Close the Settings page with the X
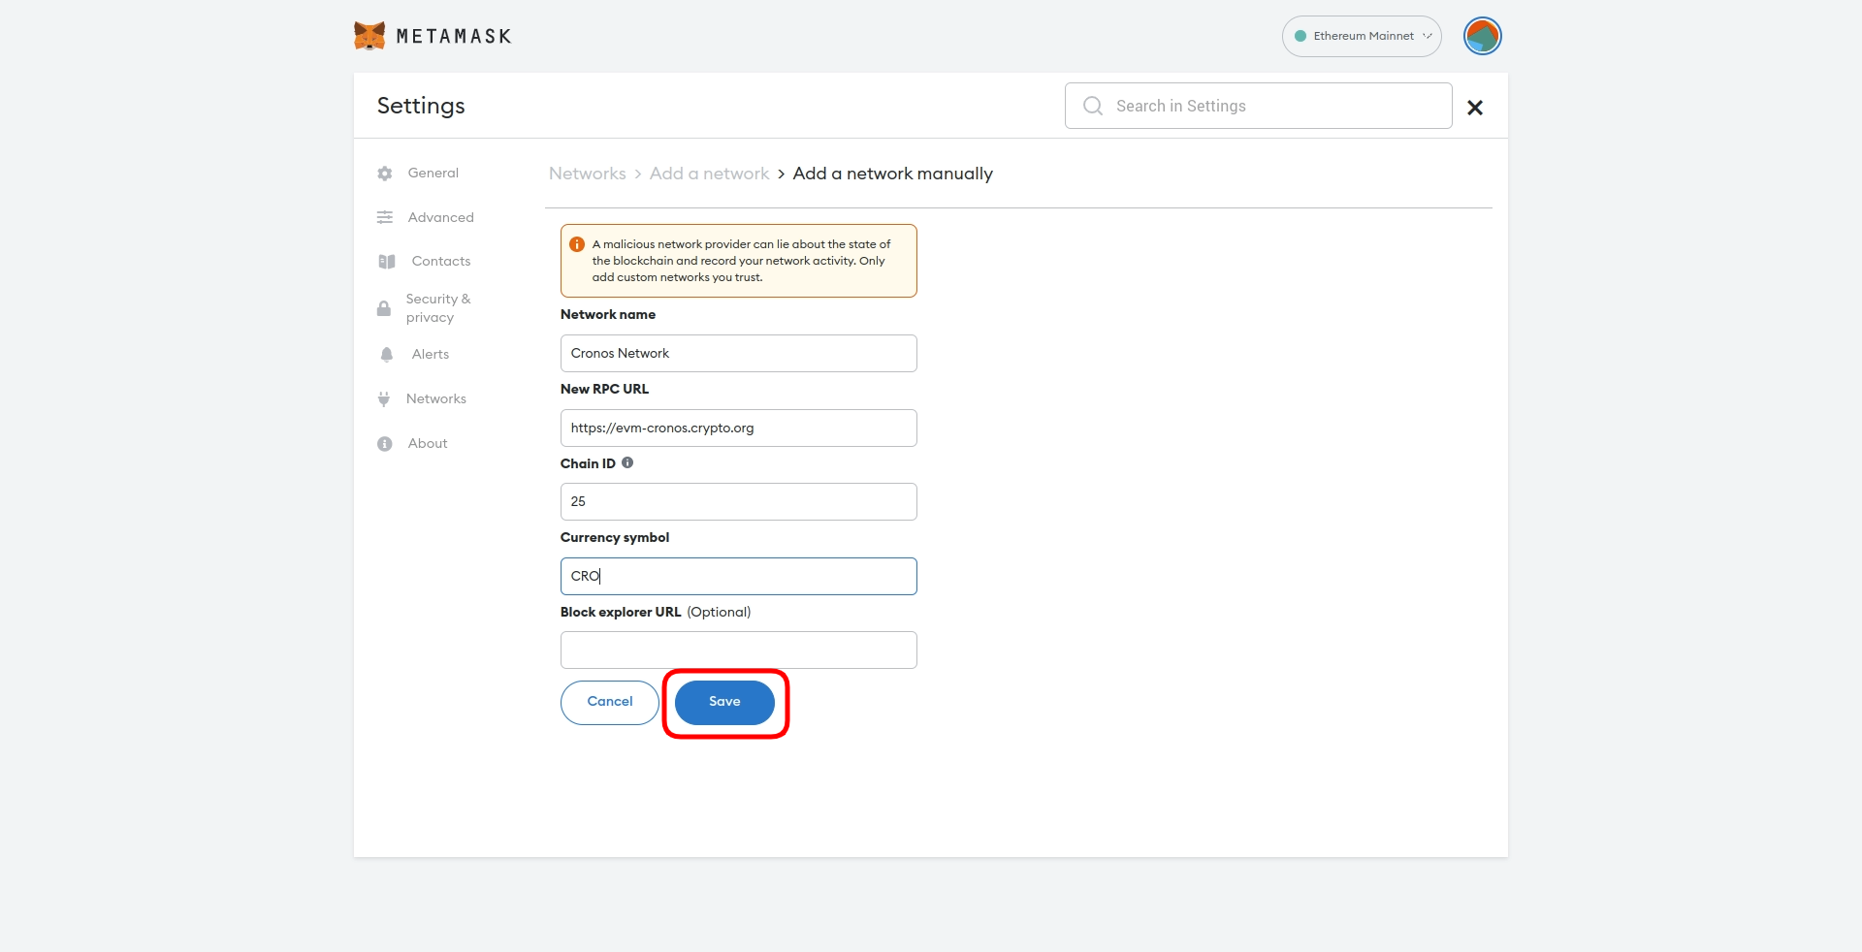This screenshot has height=952, width=1862. point(1474,108)
